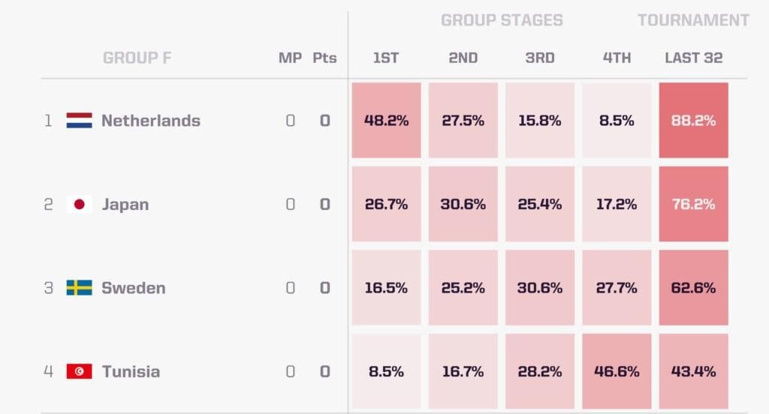Click the 2ND column header
The height and width of the screenshot is (414, 769).
click(x=463, y=58)
